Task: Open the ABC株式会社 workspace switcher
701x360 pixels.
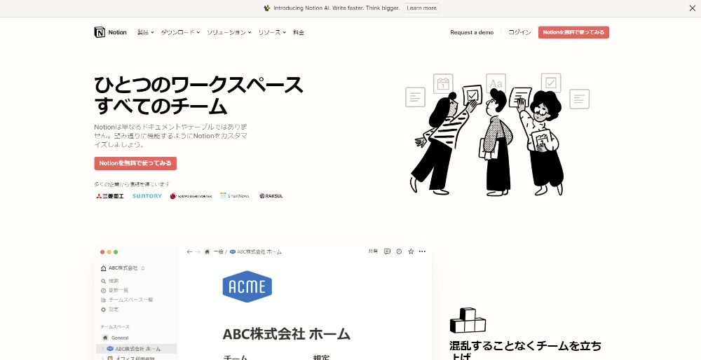Action: tap(123, 268)
